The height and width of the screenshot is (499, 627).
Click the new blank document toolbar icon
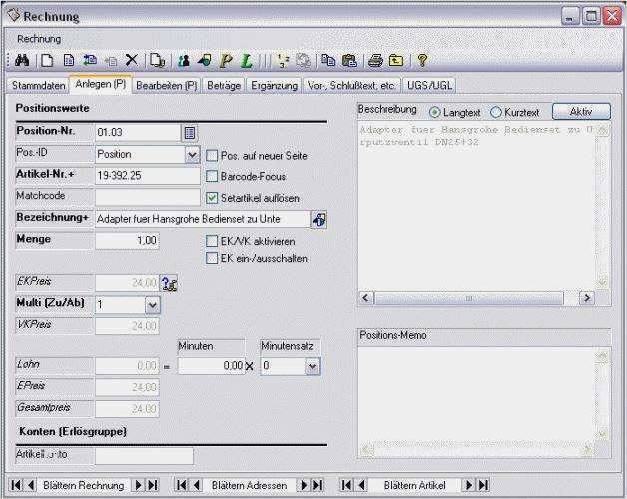pos(47,60)
